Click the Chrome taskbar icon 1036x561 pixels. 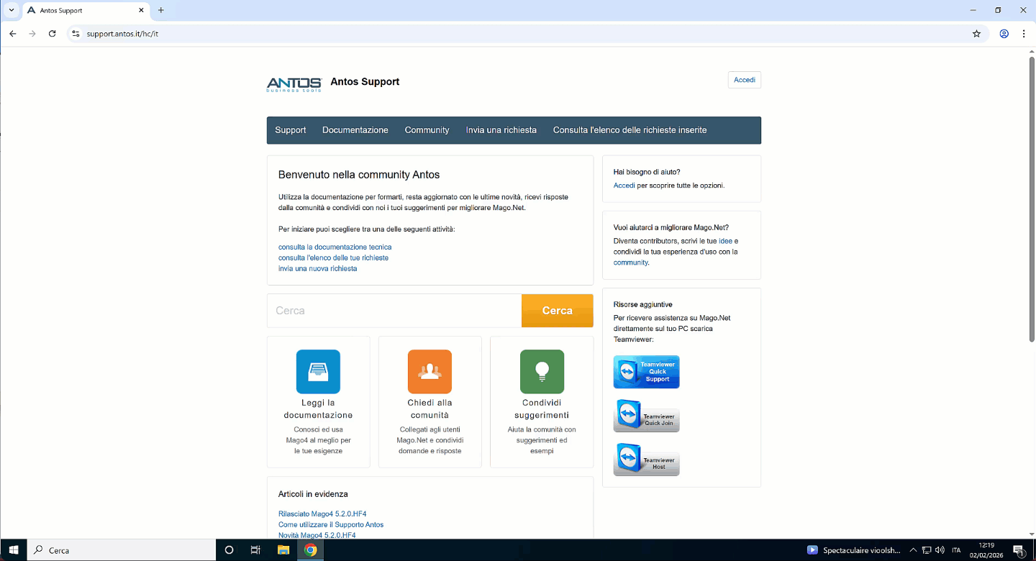(310, 549)
